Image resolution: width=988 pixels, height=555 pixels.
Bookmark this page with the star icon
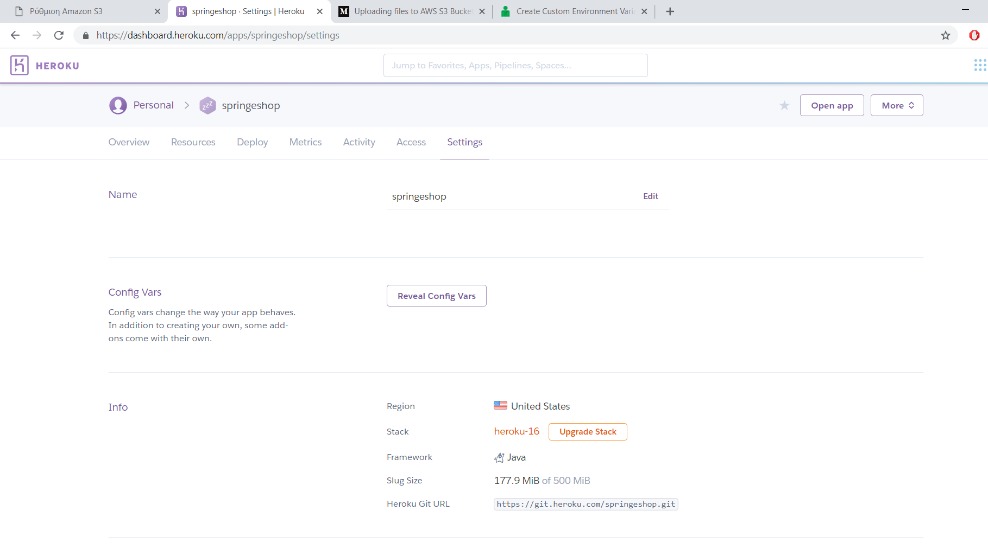(x=946, y=35)
